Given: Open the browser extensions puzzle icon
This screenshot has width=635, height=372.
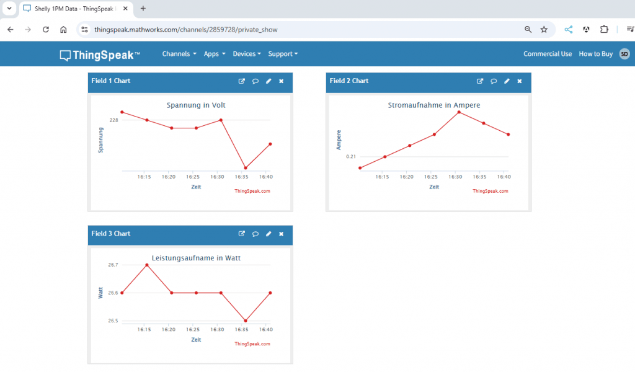Looking at the screenshot, I should [604, 29].
